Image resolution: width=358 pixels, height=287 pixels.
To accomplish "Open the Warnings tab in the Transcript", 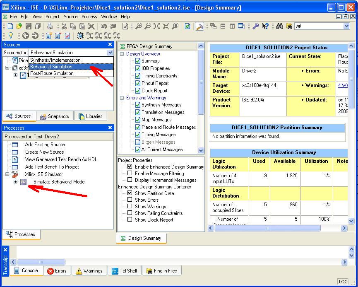I will point(89,271).
